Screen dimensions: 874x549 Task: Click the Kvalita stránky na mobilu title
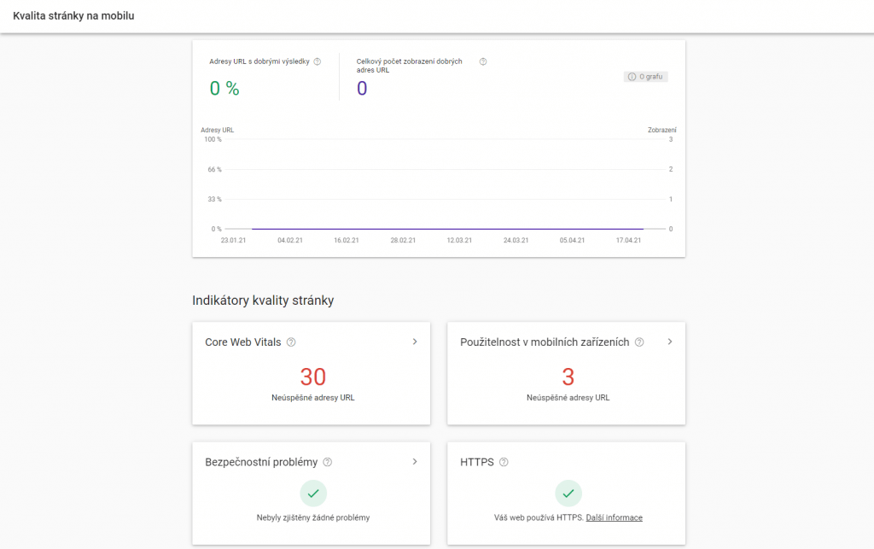(73, 16)
